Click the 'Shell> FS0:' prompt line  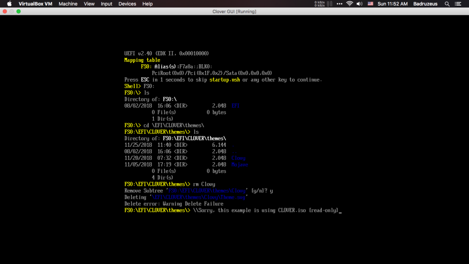(x=139, y=86)
